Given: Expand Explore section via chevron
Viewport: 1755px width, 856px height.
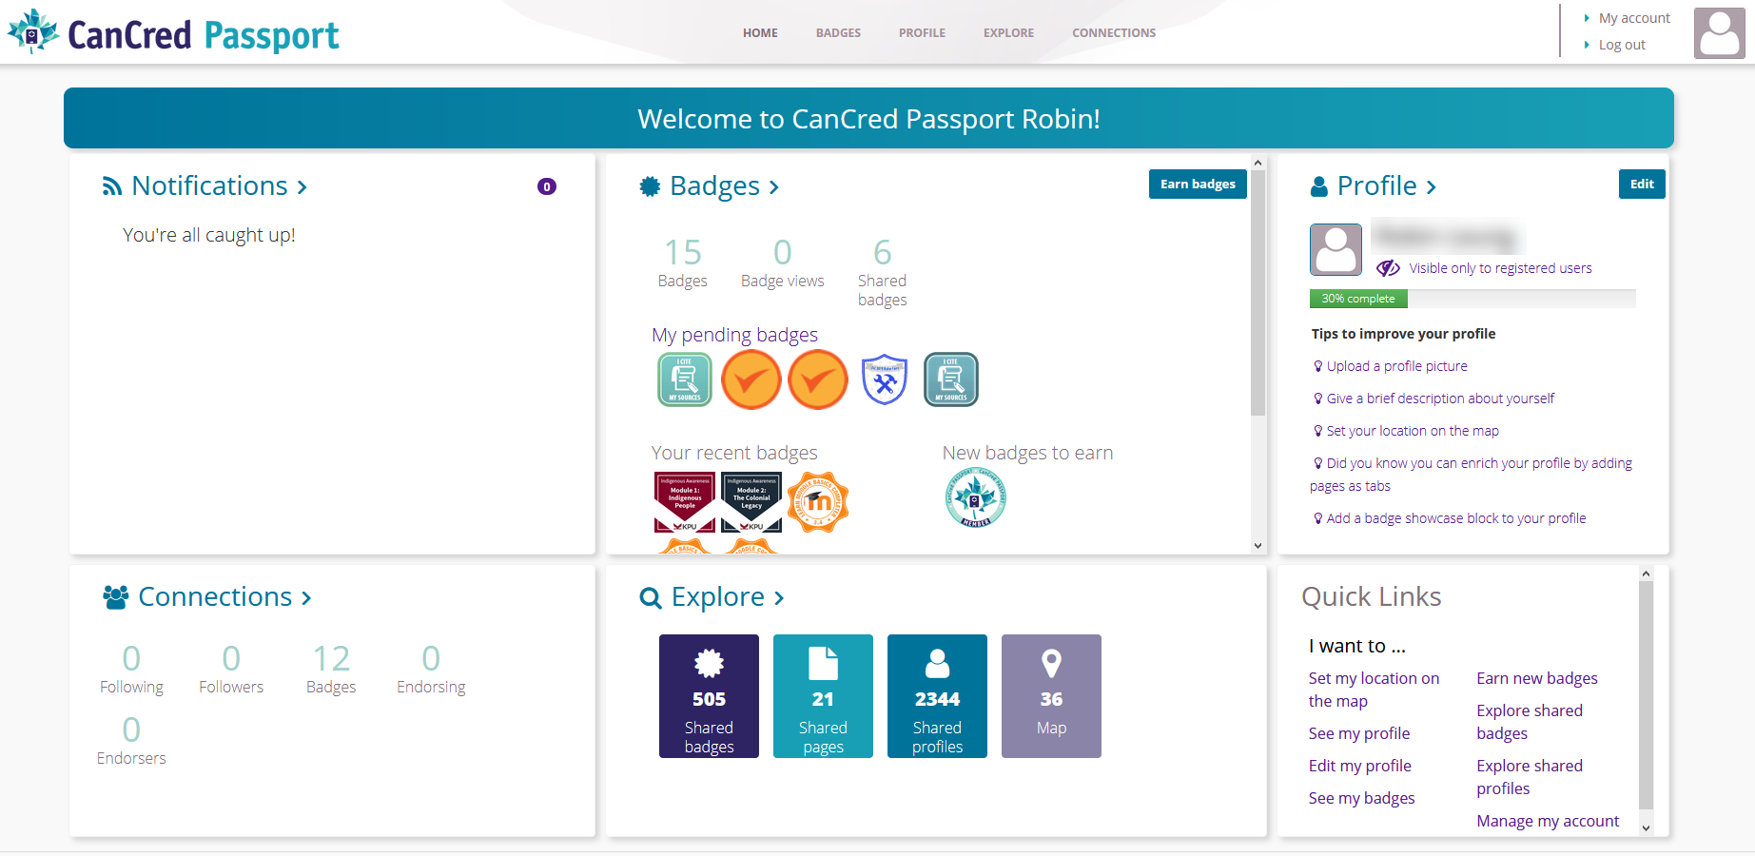Looking at the screenshot, I should (x=779, y=598).
